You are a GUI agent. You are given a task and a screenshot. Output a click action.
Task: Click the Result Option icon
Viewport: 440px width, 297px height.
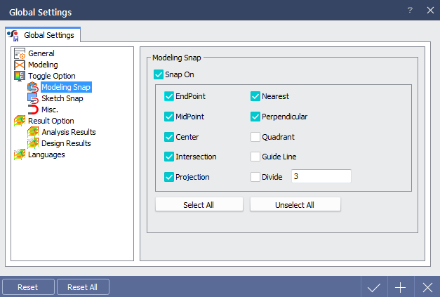click(x=20, y=121)
